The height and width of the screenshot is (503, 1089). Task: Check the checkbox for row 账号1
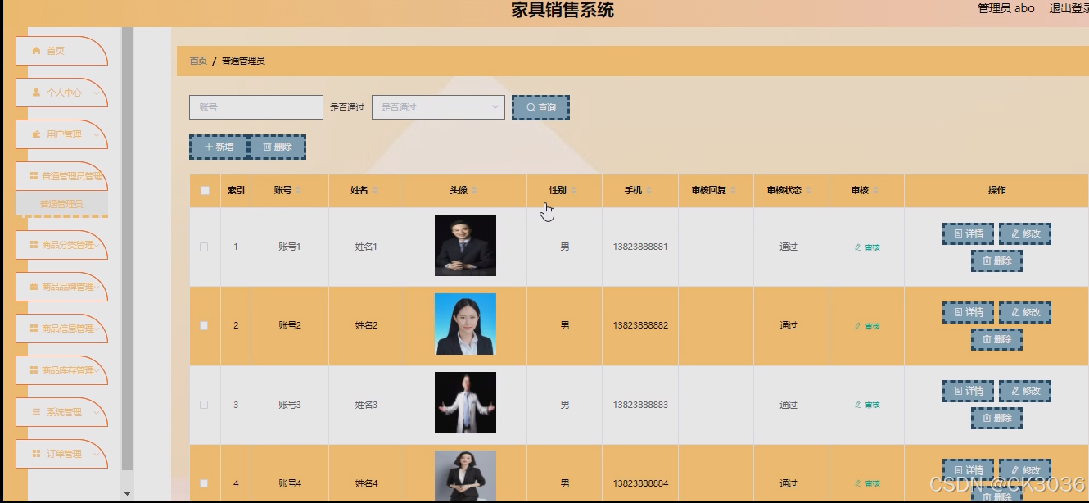point(205,247)
